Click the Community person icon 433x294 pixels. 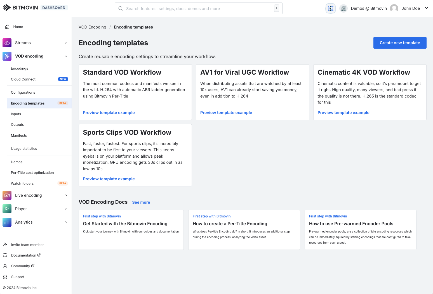(x=5, y=266)
